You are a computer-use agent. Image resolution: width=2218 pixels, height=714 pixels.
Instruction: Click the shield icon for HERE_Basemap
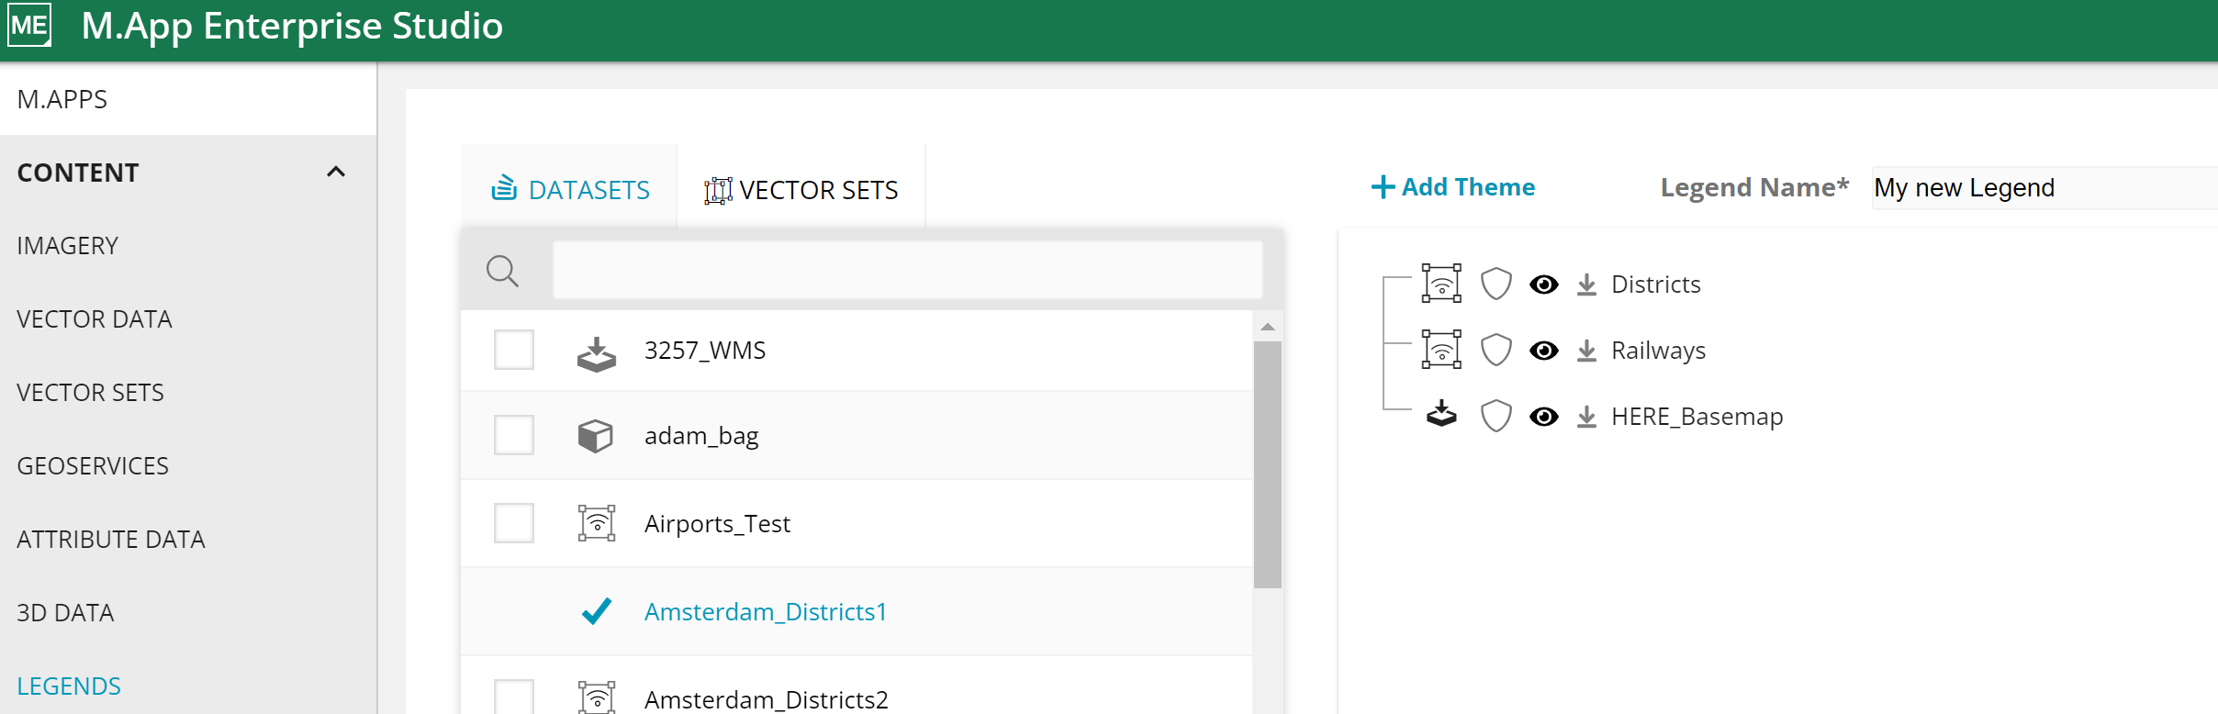[x=1495, y=417]
